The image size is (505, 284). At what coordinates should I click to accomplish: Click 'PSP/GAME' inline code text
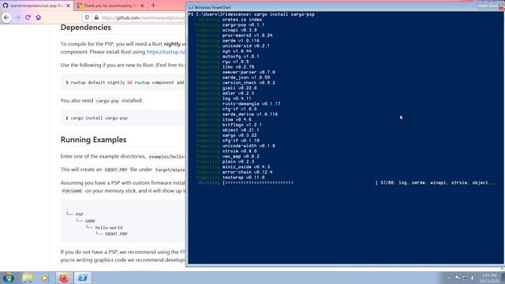[72, 191]
